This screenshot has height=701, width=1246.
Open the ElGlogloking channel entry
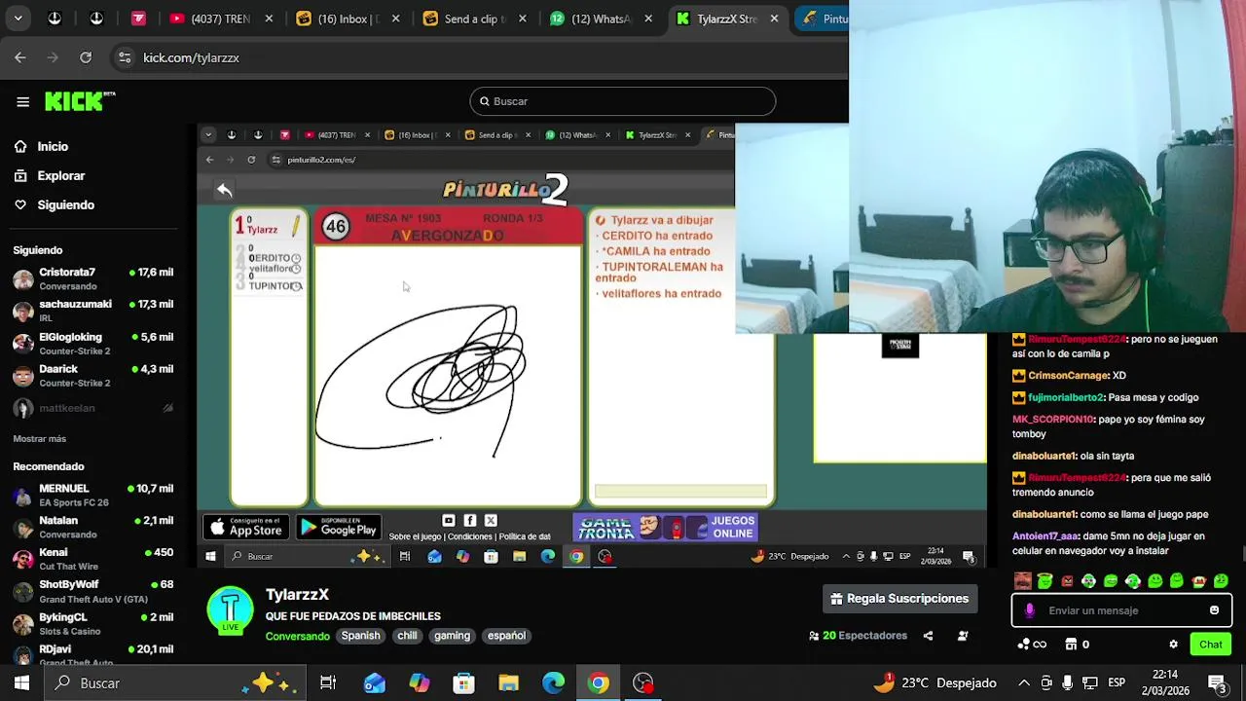click(93, 344)
